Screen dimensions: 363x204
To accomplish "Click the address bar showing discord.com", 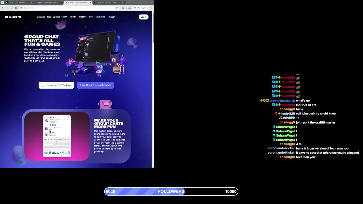I will 69,8.
